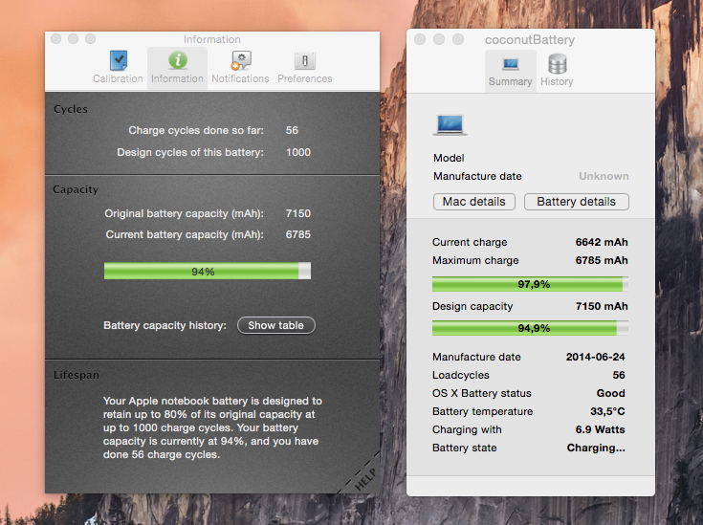Click the OS X Battery status Good
The width and height of the screenshot is (703, 525).
pos(610,393)
